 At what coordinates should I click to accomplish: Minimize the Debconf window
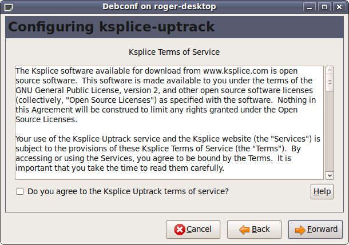[312, 7]
